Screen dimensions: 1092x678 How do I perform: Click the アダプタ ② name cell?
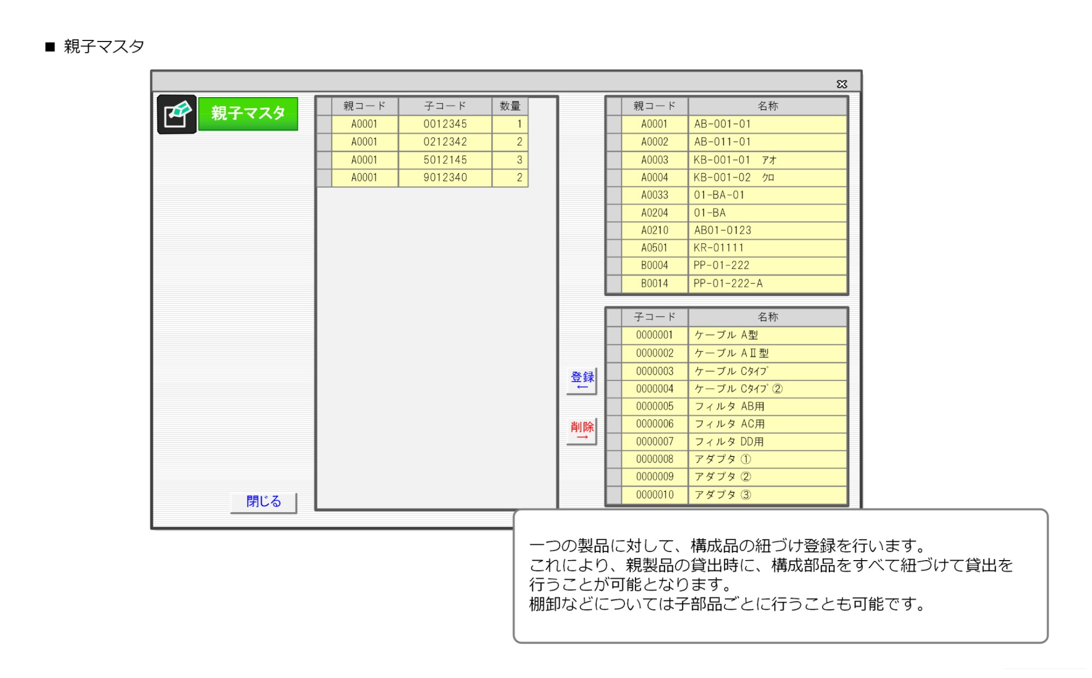(768, 477)
